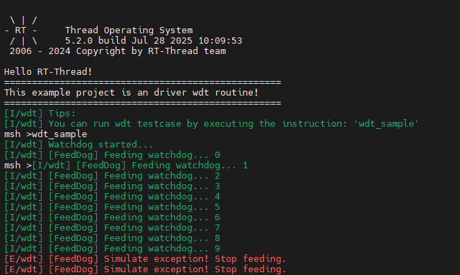460x275 pixels.
Task: Click the 'Watchdog started...' log line
Action: click(78, 144)
